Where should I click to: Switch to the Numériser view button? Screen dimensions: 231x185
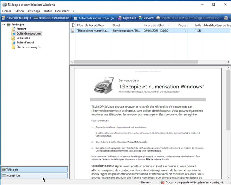click(35, 176)
